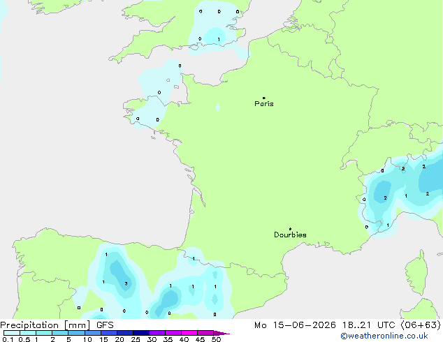The height and width of the screenshot is (342, 443).
Task: Click the above-50 legend arrow tip
Action: [221, 333]
